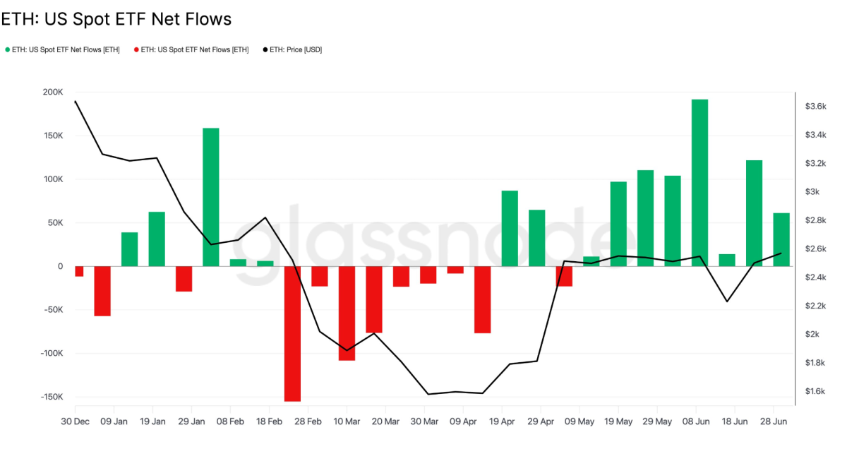The image size is (847, 449).
Task: Click the 200K left axis label
Action: [x=53, y=92]
